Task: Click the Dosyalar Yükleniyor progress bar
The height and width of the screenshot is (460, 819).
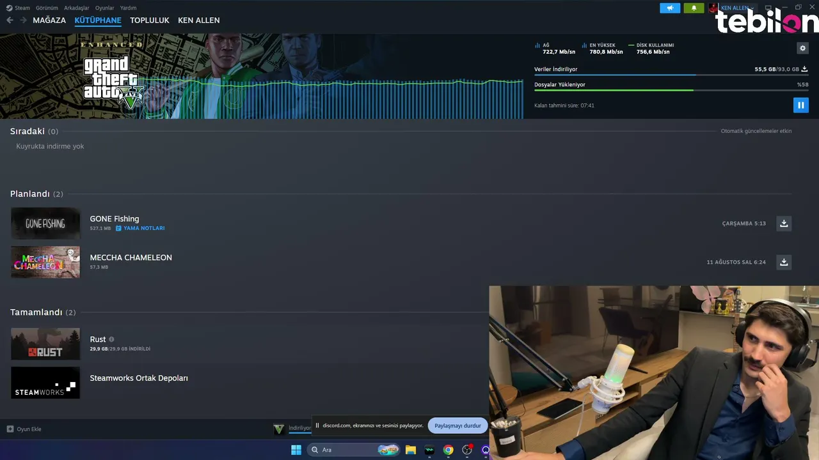Action: [671, 91]
